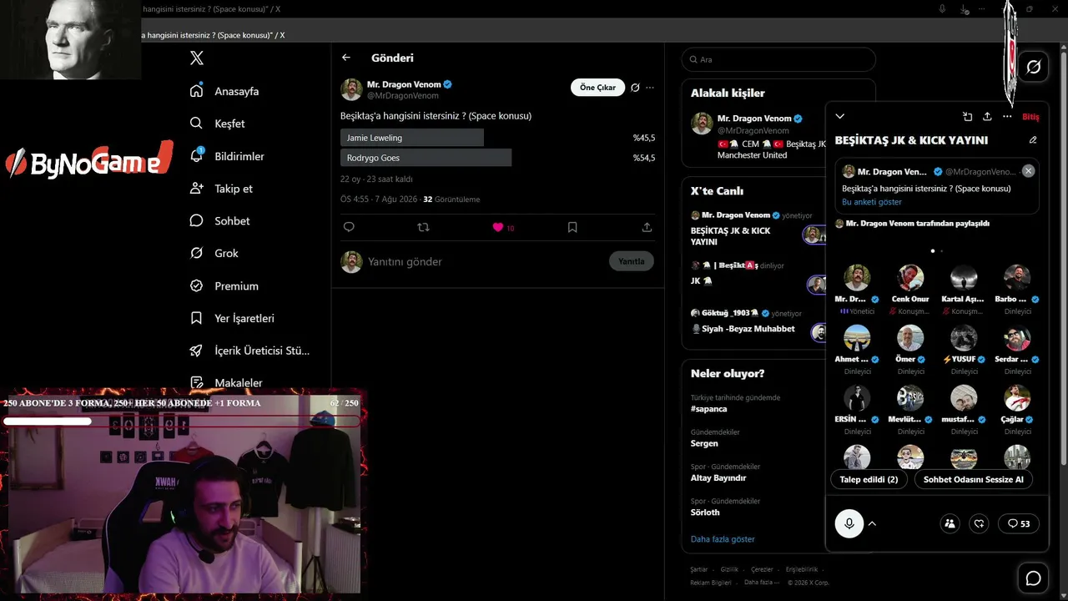1068x601 pixels.
Task: Open the Şartlar footer link
Action: point(698,569)
